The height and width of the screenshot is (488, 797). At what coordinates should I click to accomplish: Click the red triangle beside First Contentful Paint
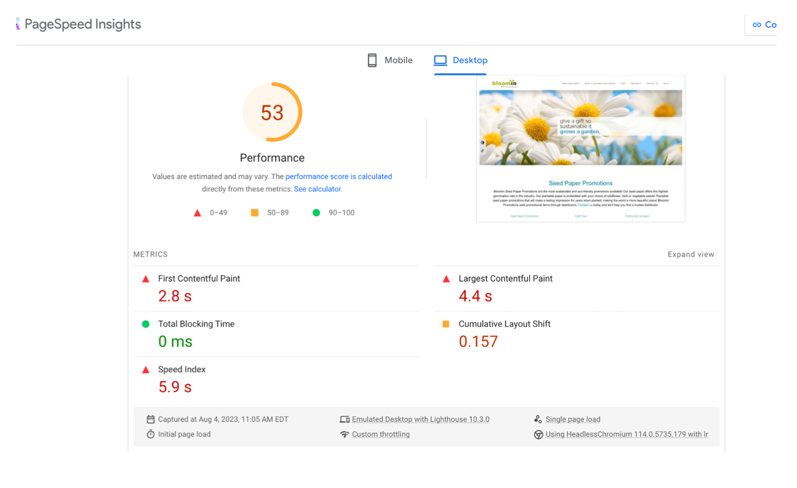point(146,279)
